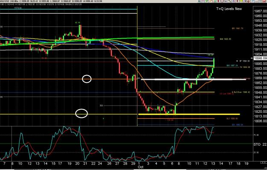Click the BP 1894.08 level label
The width and height of the screenshot is (267, 170).
click(244, 61)
